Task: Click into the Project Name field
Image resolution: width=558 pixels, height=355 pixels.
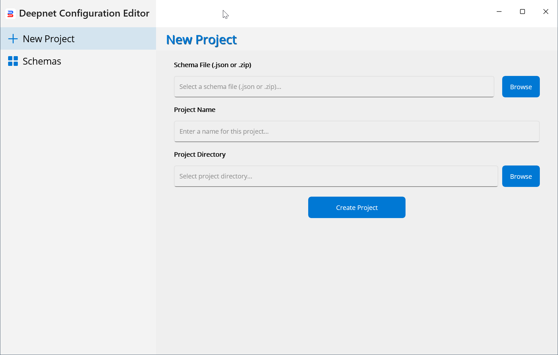Action: 357,131
